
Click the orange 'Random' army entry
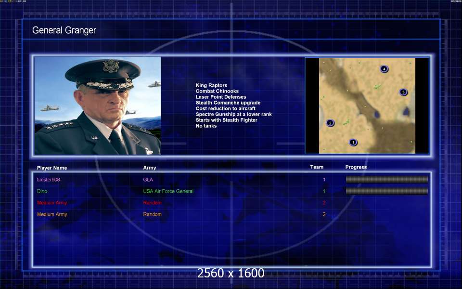pyautogui.click(x=152, y=214)
